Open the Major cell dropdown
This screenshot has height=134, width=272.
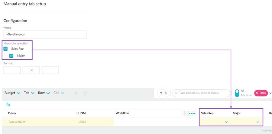(x=258, y=122)
